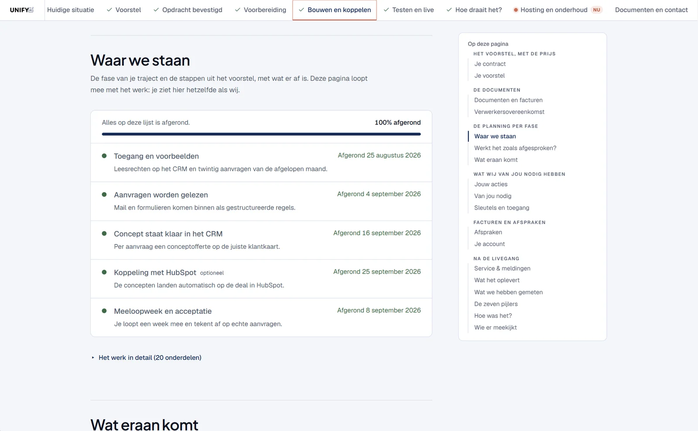698x431 pixels.
Task: Go to Sleutels en toegang
Action: click(x=502, y=208)
